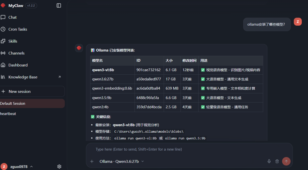Click the MyClaw red logo icon
308x170 pixels.
coord(3,5)
